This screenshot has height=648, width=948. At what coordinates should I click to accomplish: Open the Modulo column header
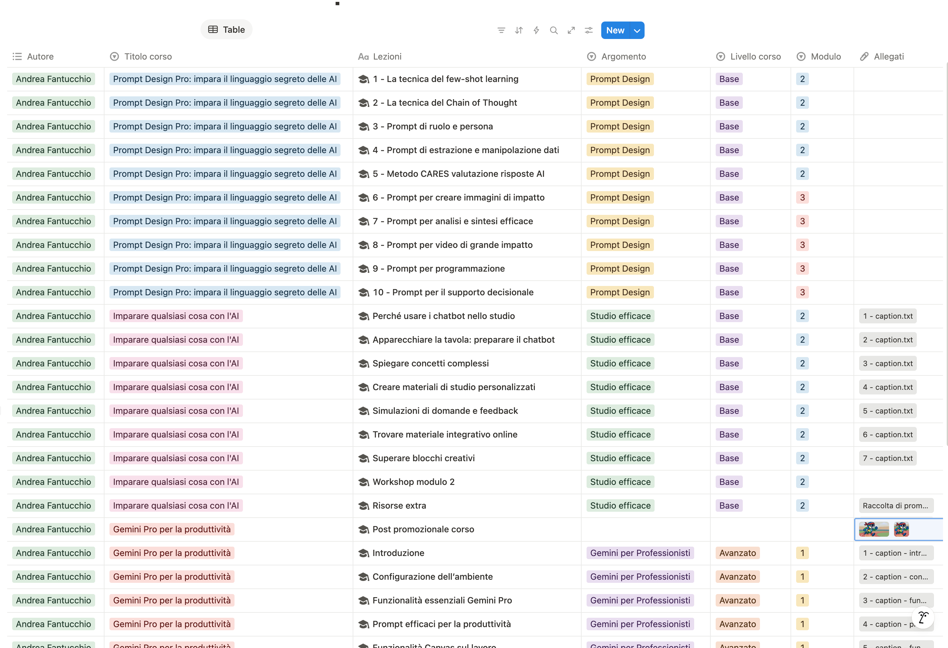pyautogui.click(x=825, y=57)
